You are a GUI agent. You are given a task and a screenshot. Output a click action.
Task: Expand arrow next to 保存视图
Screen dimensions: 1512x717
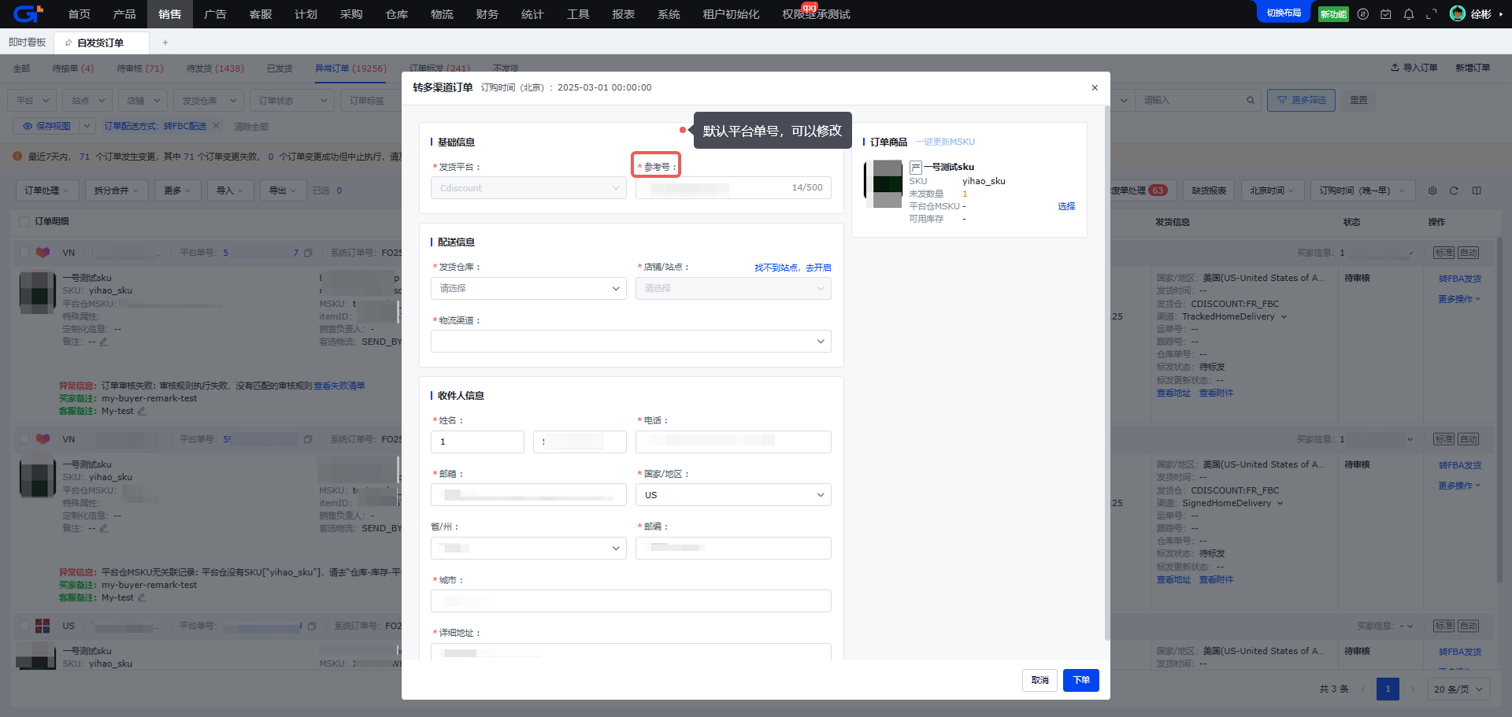pyautogui.click(x=87, y=126)
